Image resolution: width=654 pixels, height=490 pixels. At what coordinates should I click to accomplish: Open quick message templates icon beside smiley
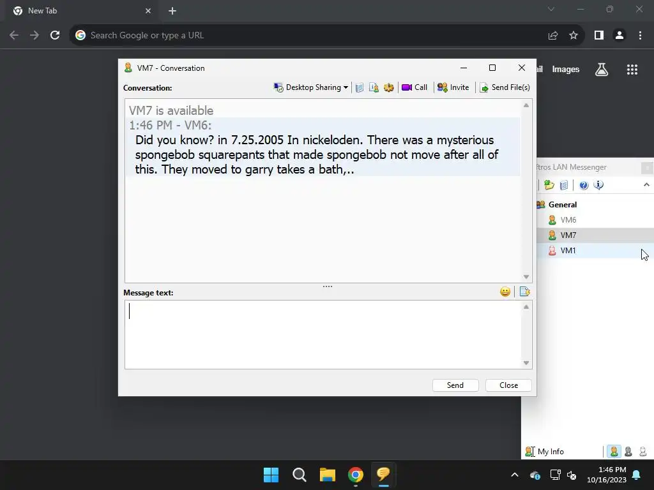click(x=525, y=292)
